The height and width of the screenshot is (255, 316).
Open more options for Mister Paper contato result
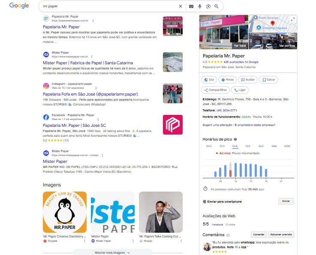point(102,155)
